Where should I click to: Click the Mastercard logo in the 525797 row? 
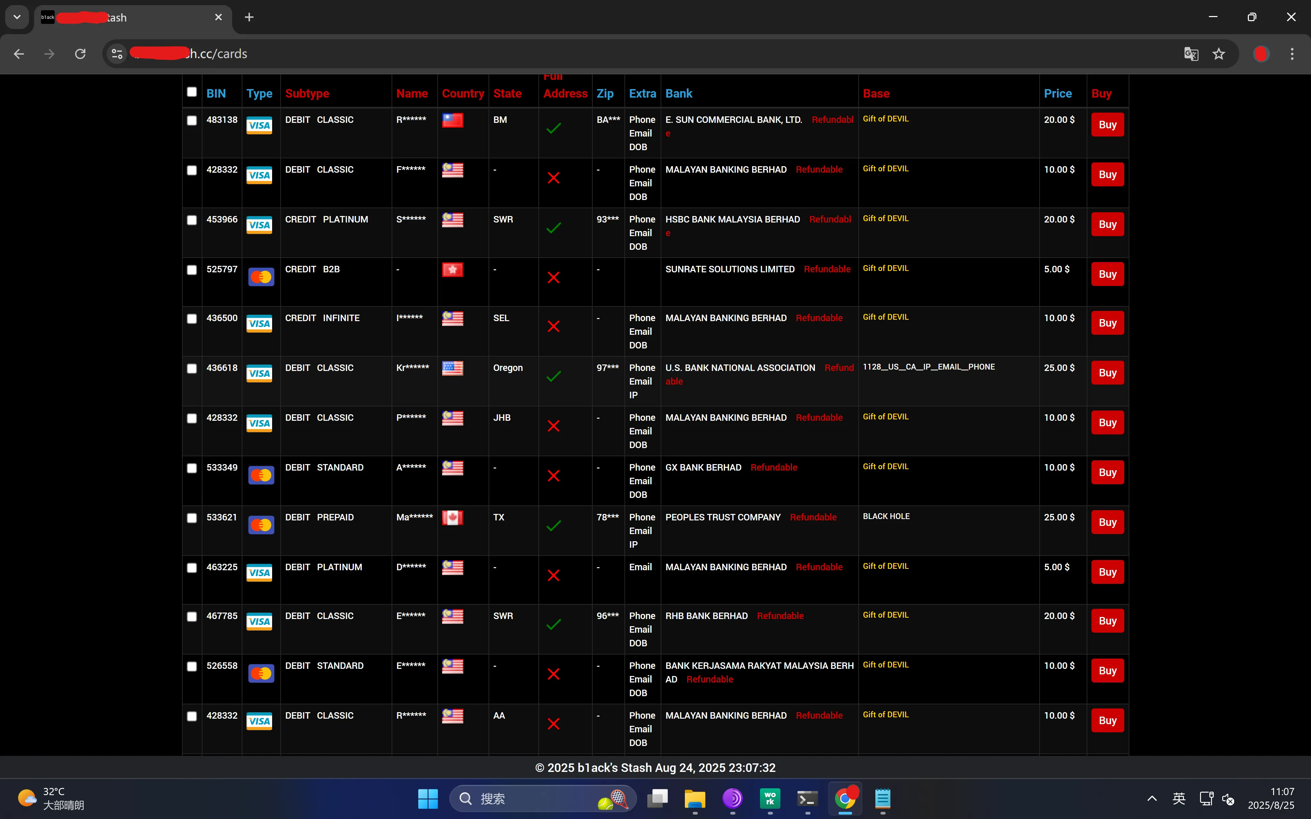point(261,277)
